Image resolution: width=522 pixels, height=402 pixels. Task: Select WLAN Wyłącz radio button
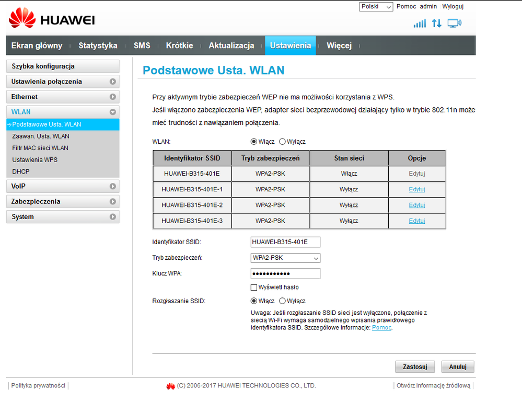pyautogui.click(x=283, y=142)
